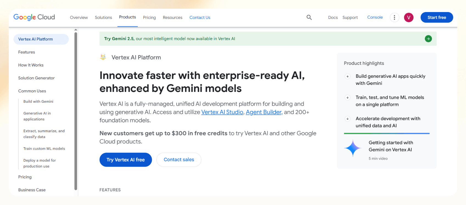Select the Products nav tab
The height and width of the screenshot is (205, 466).
[x=127, y=17]
